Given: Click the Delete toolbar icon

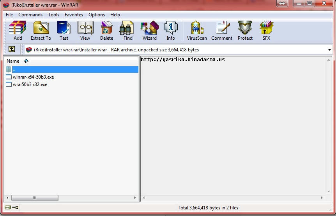Looking at the screenshot, I should [106, 30].
